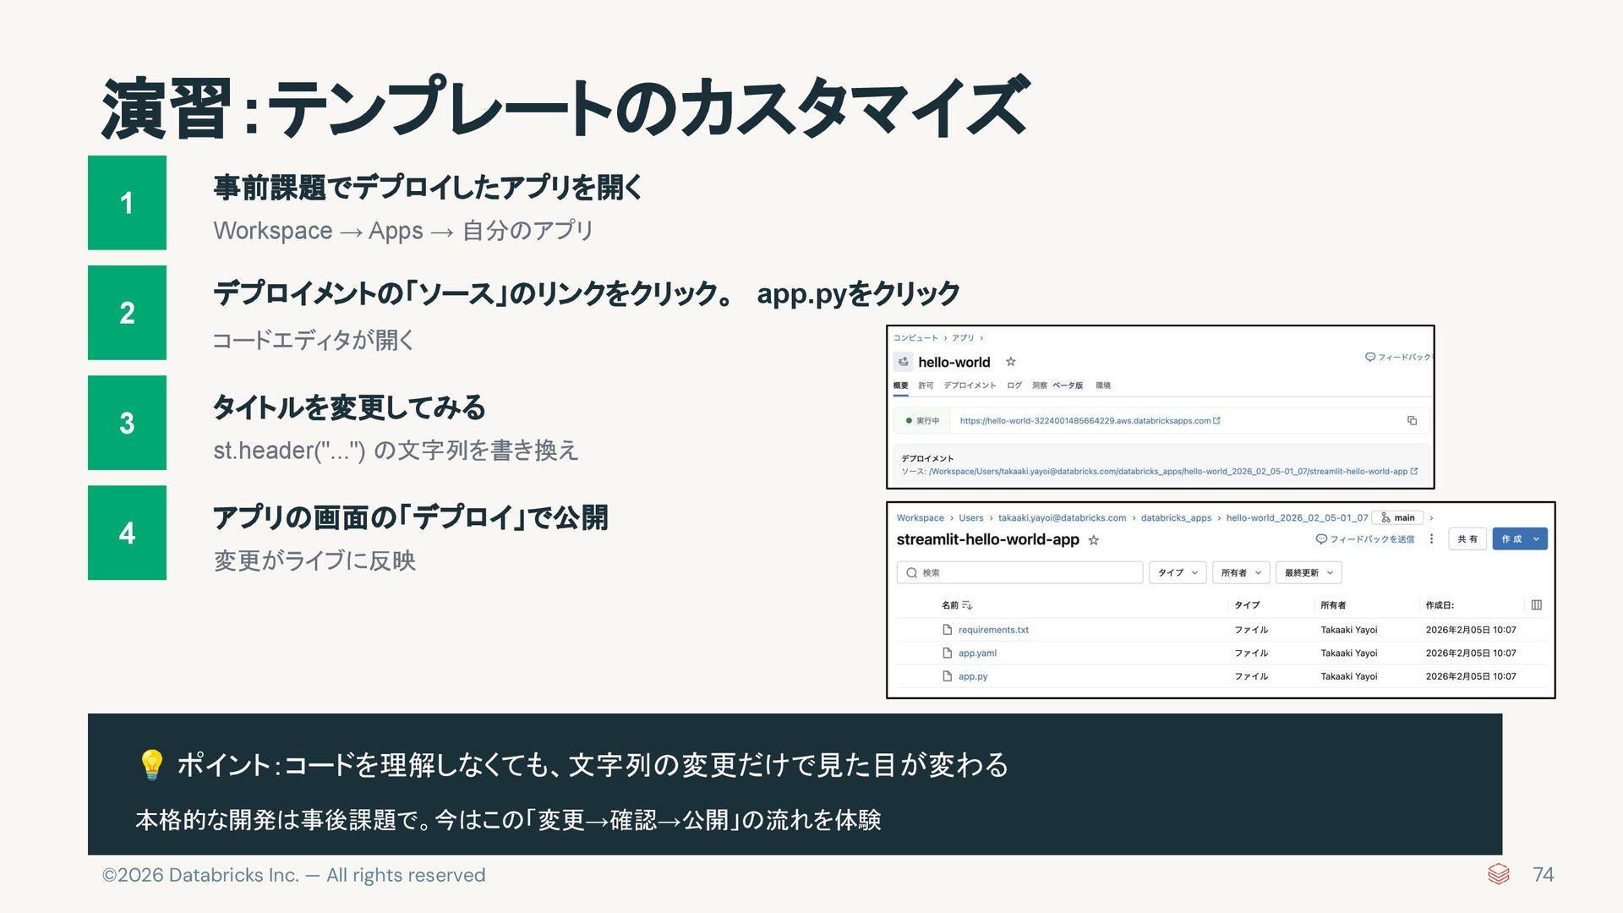Expand the 所有者 filter dropdown
1623x913 pixels.
click(x=1240, y=572)
